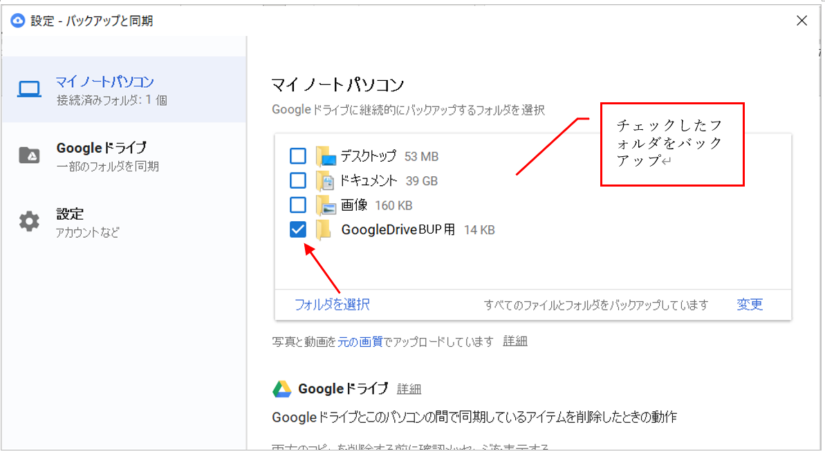This screenshot has height=454, width=825.
Task: Click the アカウントなど subtitle
Action: pos(88,232)
